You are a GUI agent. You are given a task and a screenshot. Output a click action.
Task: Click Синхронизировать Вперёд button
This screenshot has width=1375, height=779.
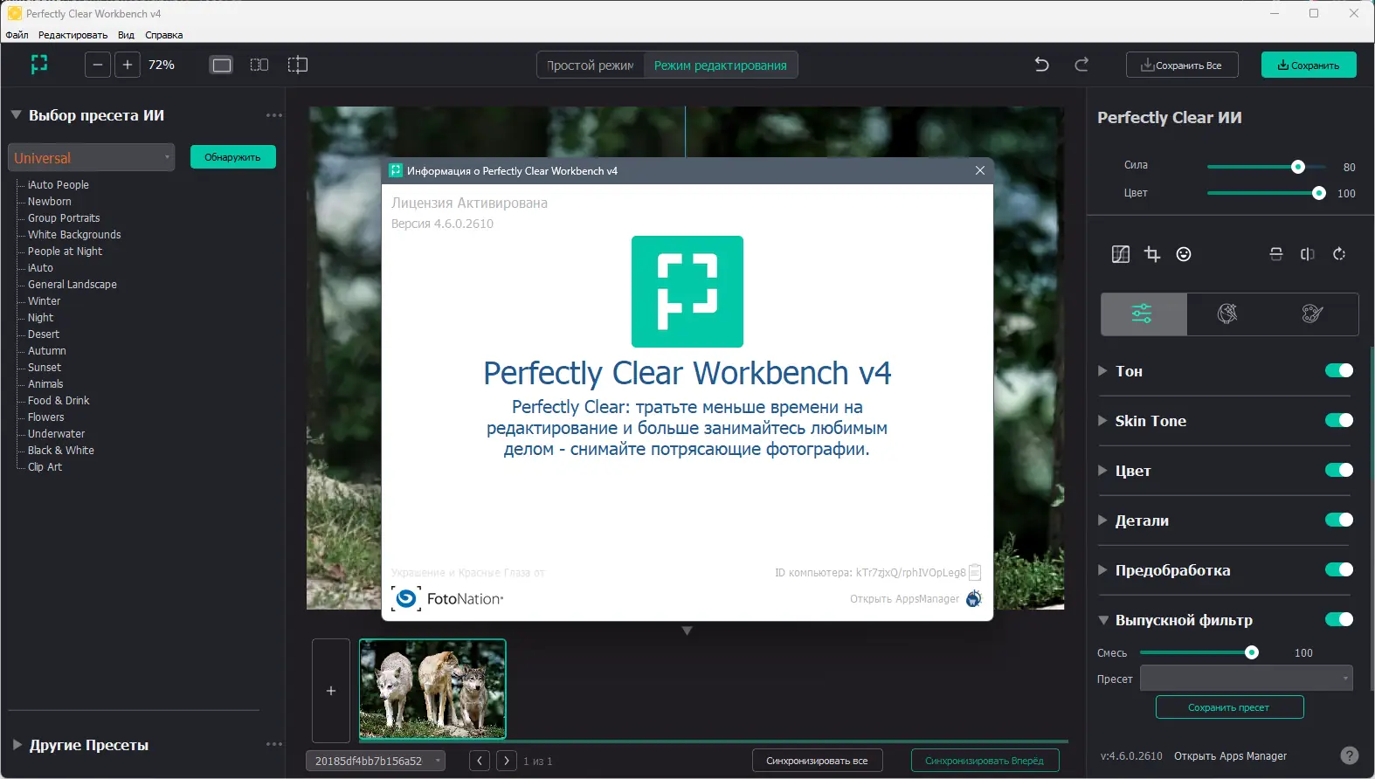point(985,761)
